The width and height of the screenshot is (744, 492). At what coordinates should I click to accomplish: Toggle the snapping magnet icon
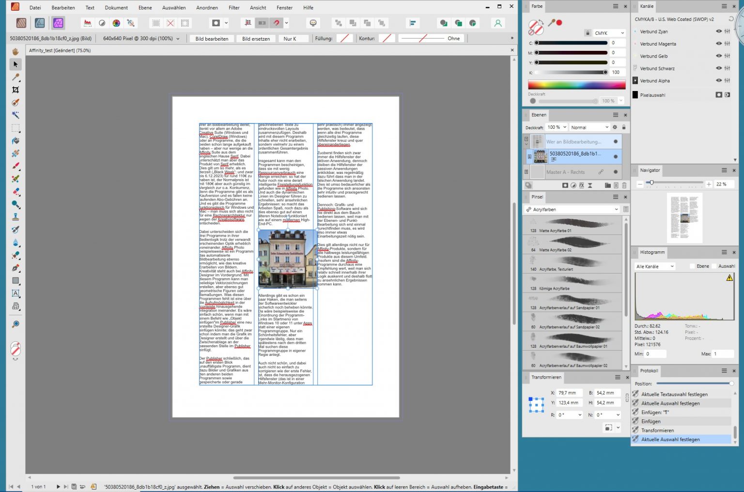point(277,23)
